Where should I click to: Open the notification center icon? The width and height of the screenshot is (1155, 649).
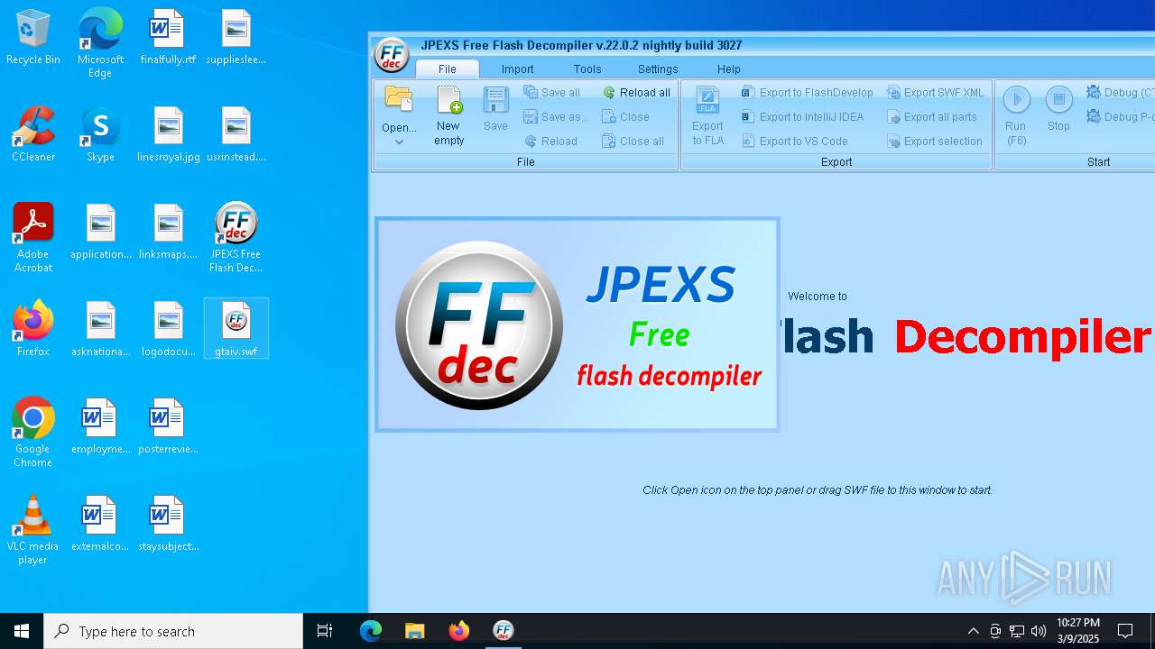tap(1125, 631)
